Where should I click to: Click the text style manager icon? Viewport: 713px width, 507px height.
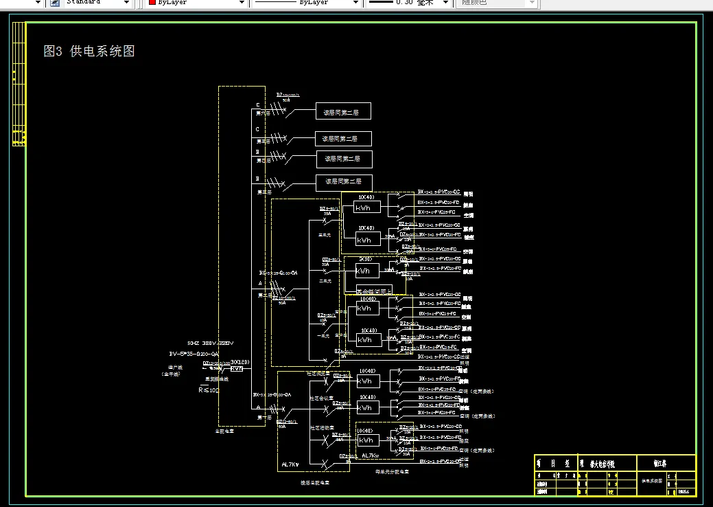pyautogui.click(x=55, y=3)
